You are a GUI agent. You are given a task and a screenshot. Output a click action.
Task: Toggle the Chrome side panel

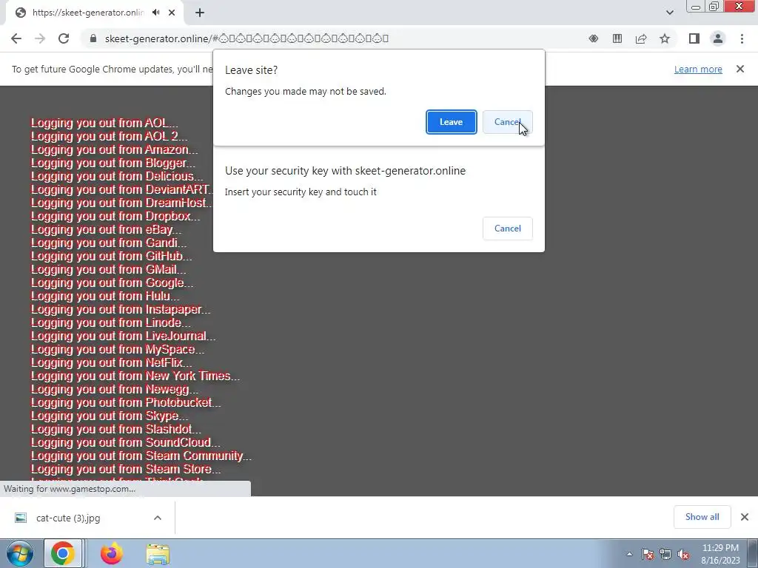coord(694,38)
